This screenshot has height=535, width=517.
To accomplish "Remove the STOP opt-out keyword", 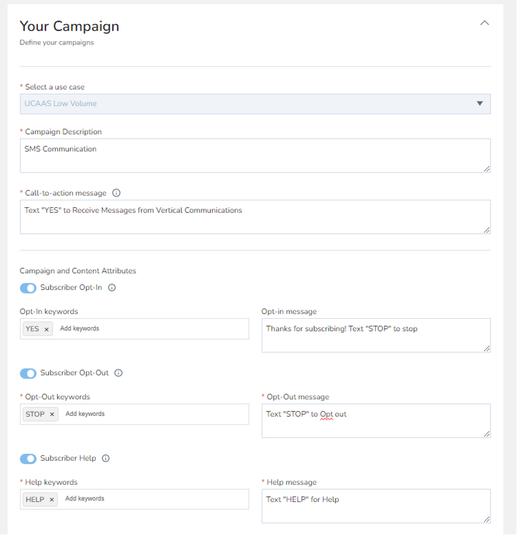I will [x=52, y=414].
